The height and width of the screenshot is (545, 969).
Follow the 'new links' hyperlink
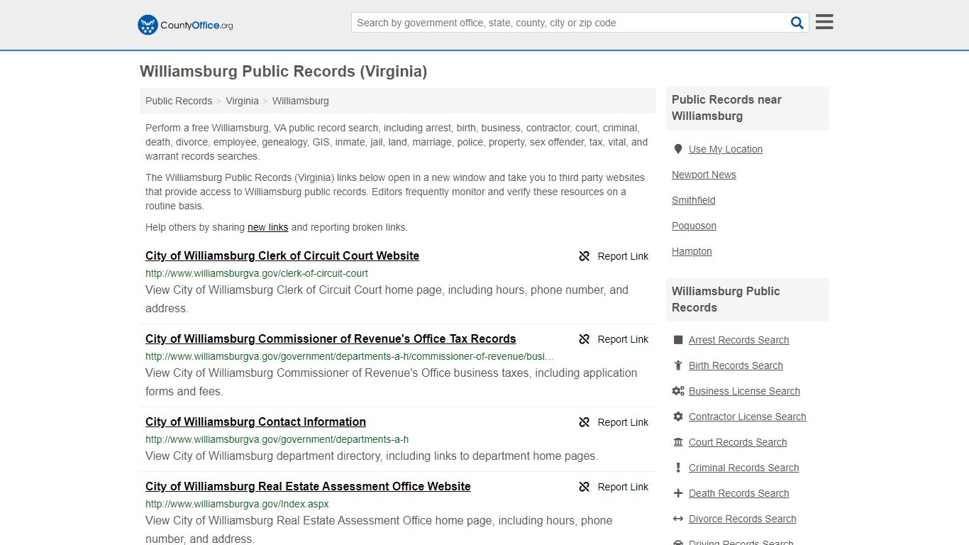coord(267,227)
